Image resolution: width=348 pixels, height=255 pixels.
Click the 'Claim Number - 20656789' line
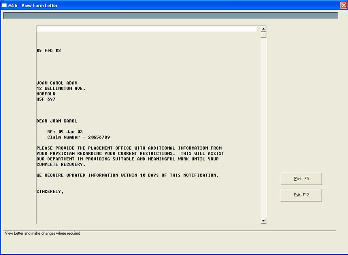click(x=78, y=137)
